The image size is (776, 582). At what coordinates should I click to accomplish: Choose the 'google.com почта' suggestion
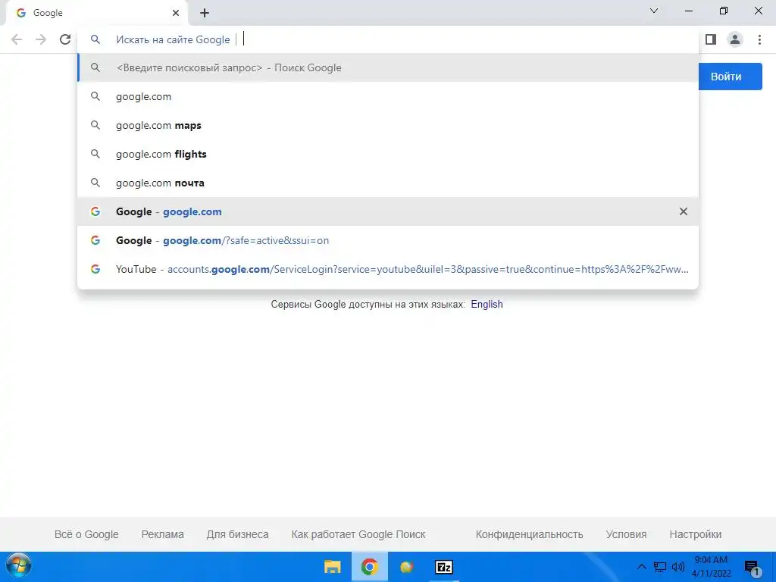(x=388, y=183)
